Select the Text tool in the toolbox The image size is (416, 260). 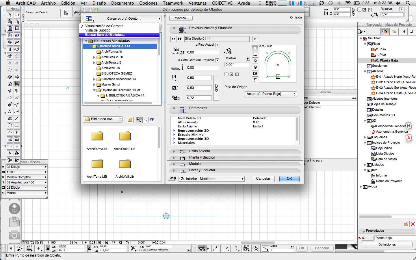(x=10, y=112)
